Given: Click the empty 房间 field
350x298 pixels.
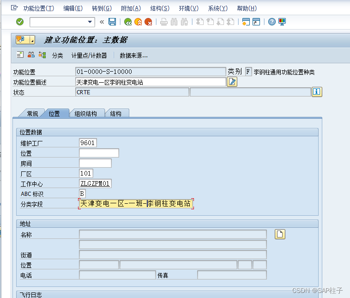Looking at the screenshot, I should (95, 163).
